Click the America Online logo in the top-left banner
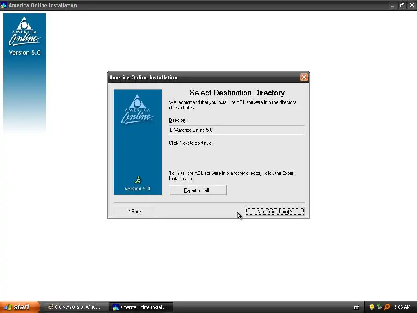 coord(24,31)
